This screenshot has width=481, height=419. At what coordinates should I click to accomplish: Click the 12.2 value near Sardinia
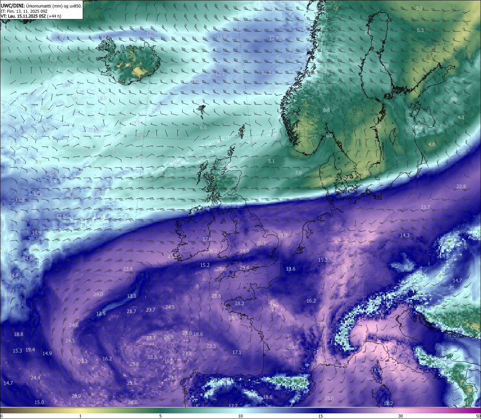point(388,403)
